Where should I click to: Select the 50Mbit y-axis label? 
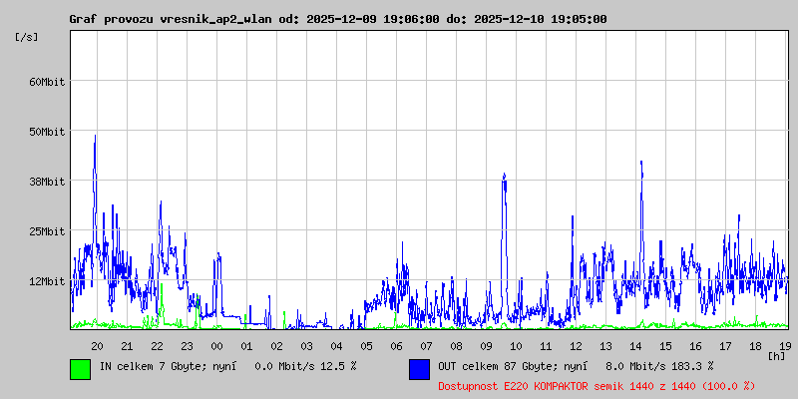tap(47, 132)
